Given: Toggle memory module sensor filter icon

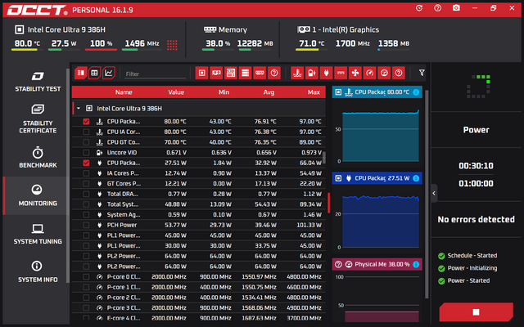Looking at the screenshot, I should (260, 73).
